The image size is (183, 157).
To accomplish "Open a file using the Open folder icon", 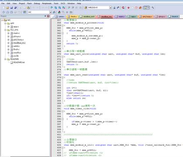I will 7,8.
